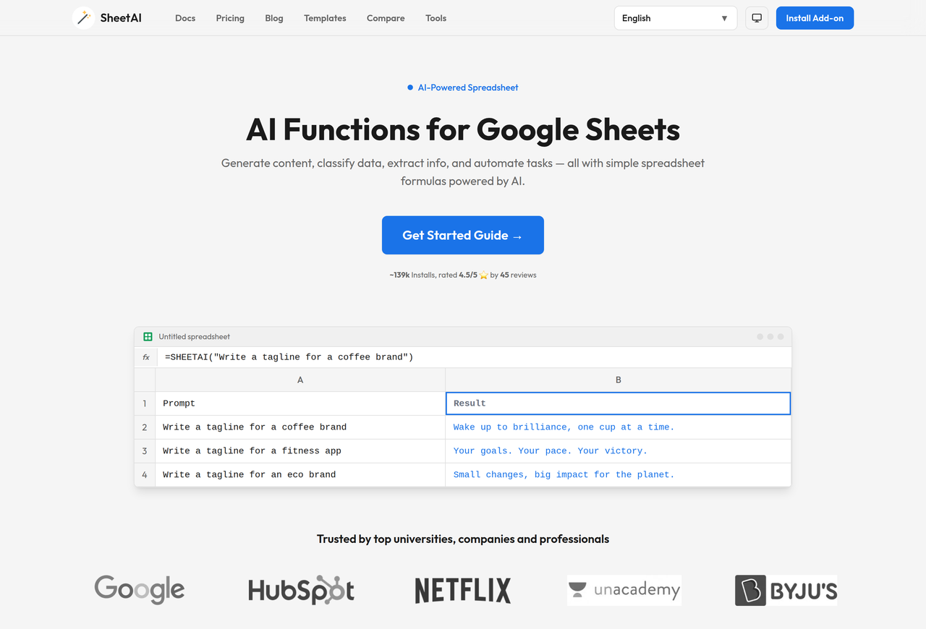Click the BYJU'S logo
This screenshot has width=926, height=629.
786,590
